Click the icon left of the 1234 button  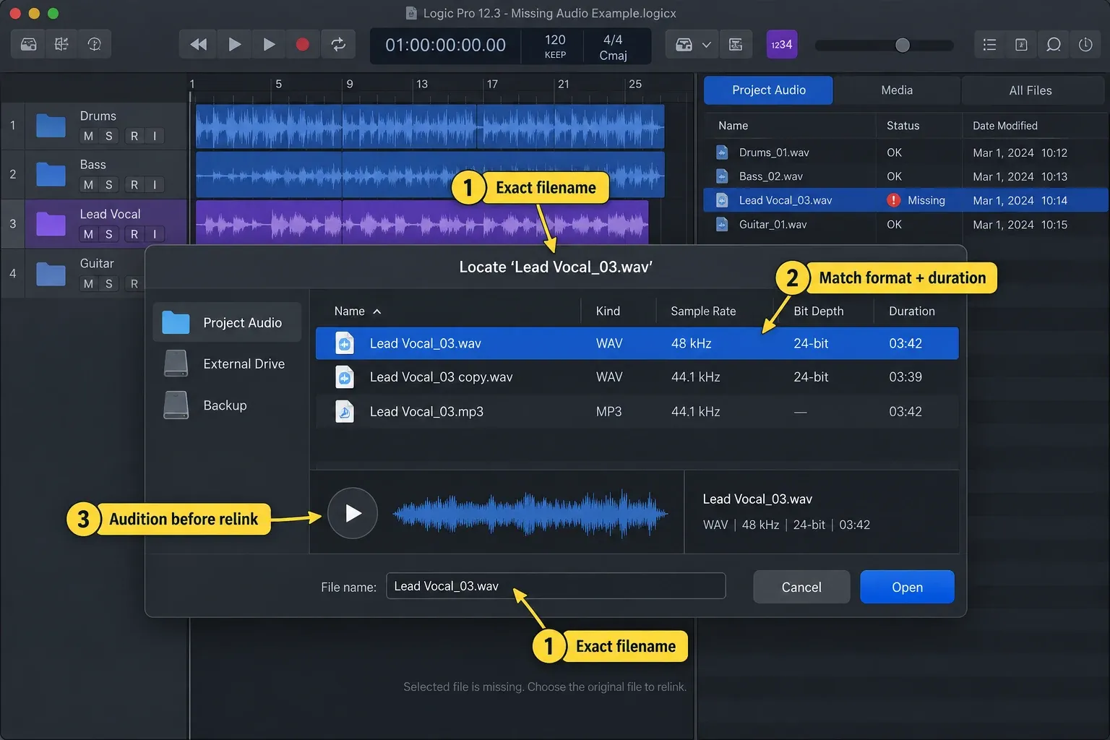(736, 45)
